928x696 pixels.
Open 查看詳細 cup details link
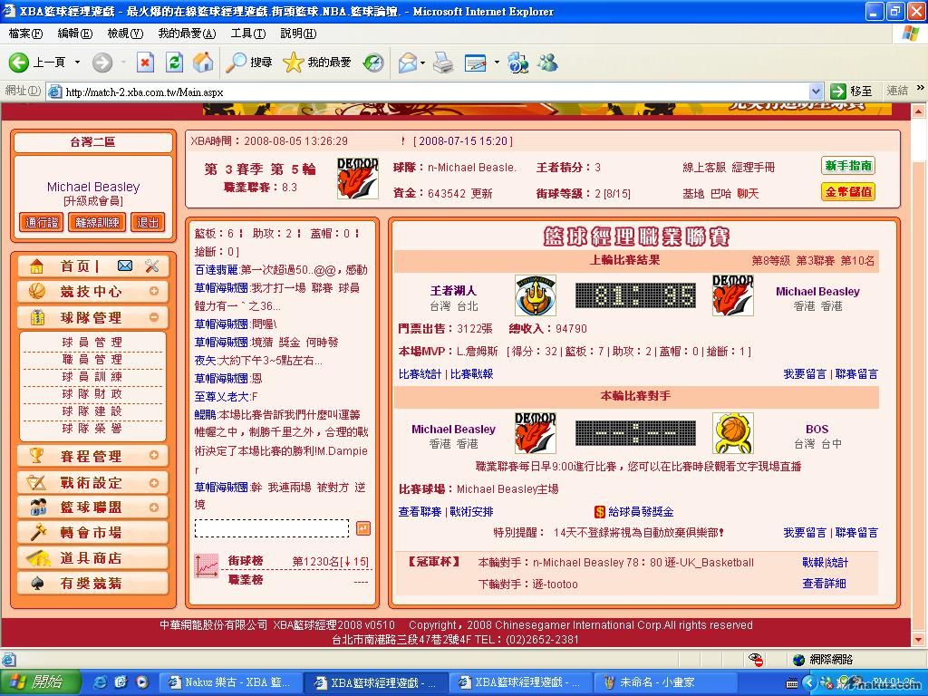[824, 584]
